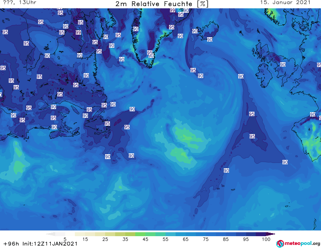
Task: Pick the darkest purple arrow end of color bar
Action: (271, 234)
